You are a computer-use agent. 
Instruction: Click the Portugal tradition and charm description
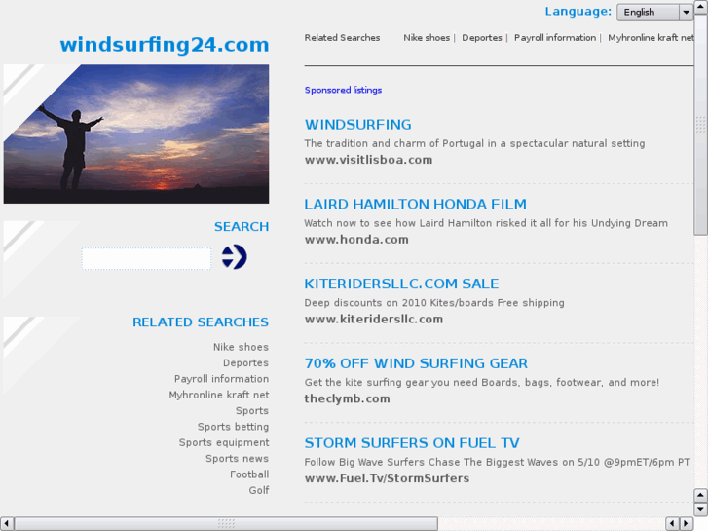[x=474, y=143]
